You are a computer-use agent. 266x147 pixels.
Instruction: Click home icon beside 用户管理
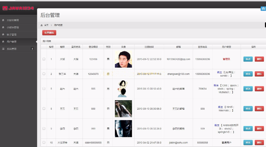click(x=3, y=42)
